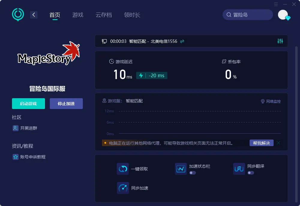The height and width of the screenshot is (206, 300).
Task: Dismiss the proxy warning with the X
Action: (x=278, y=143)
